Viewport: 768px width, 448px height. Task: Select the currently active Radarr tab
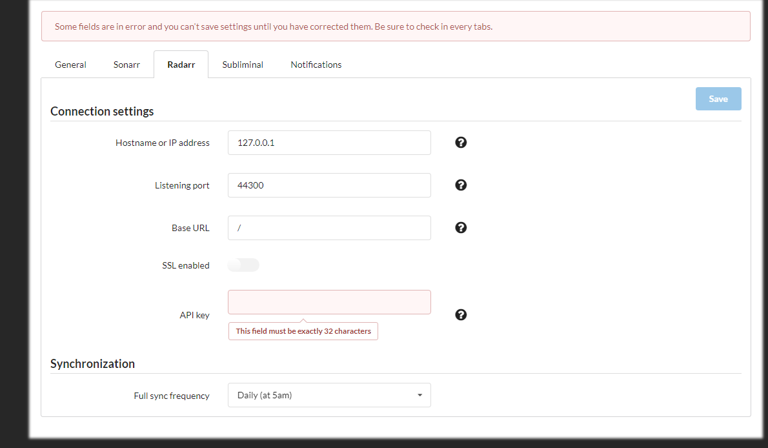(x=181, y=64)
